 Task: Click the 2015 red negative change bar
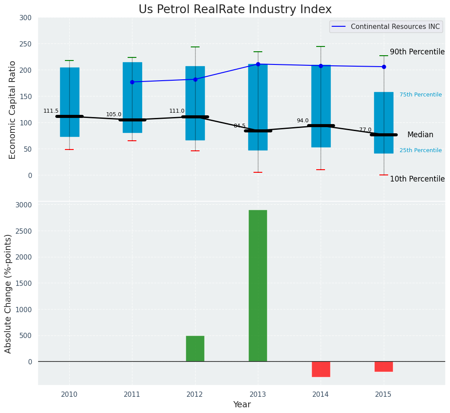[x=384, y=367]
